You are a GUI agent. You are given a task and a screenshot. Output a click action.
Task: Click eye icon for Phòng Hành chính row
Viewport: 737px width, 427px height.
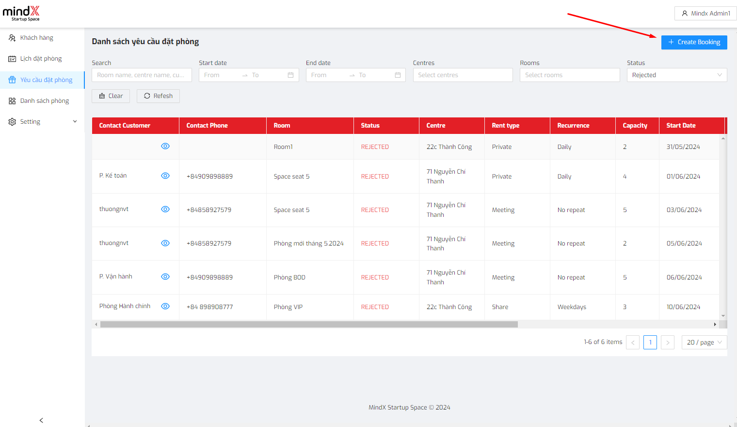(165, 306)
